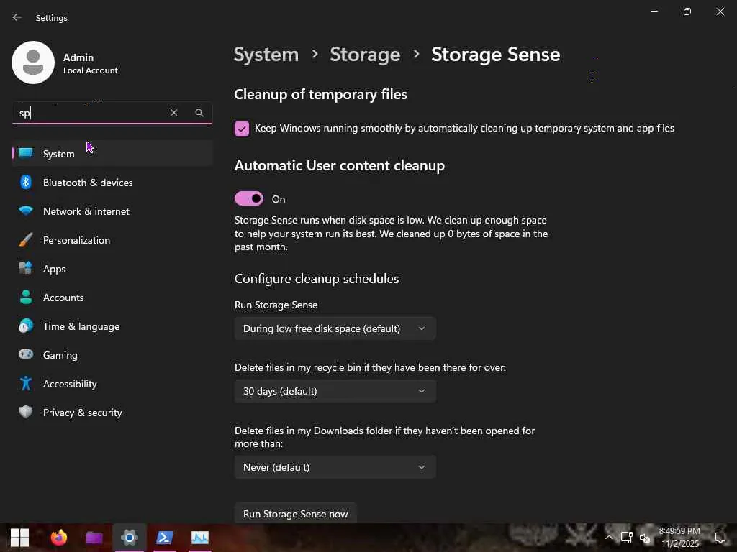Viewport: 737px width, 552px height.
Task: Open Firefox from the taskbar
Action: pos(59,537)
